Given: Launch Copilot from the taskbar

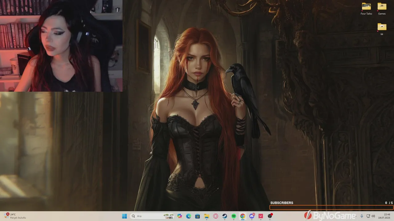Looking at the screenshot, I should 179,216.
